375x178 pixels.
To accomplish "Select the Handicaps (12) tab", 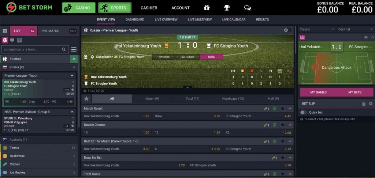I will point(233,99).
